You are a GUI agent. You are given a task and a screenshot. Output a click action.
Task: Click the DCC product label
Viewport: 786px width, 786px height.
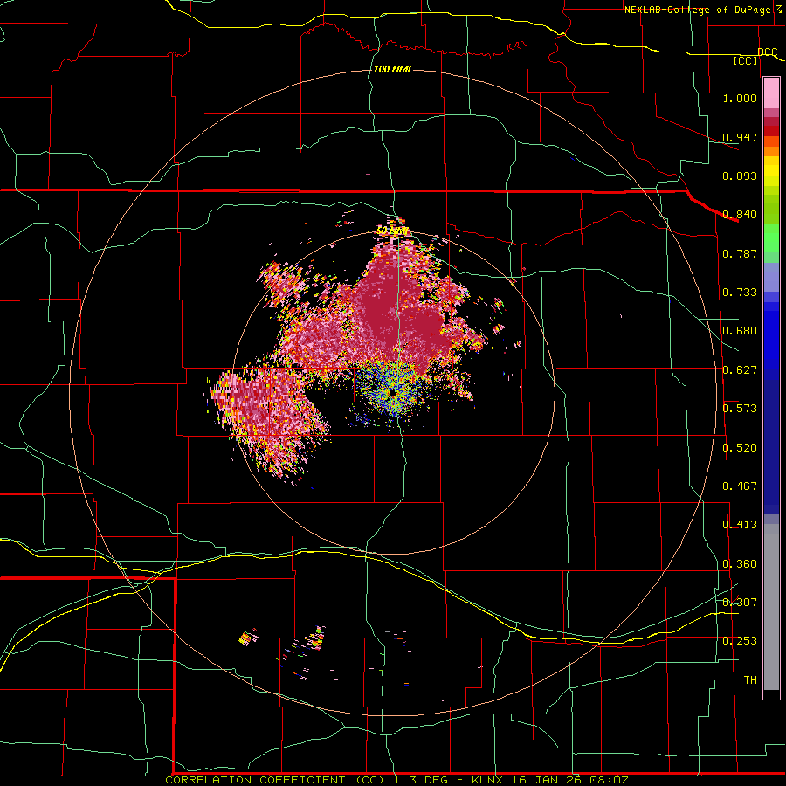point(767,52)
